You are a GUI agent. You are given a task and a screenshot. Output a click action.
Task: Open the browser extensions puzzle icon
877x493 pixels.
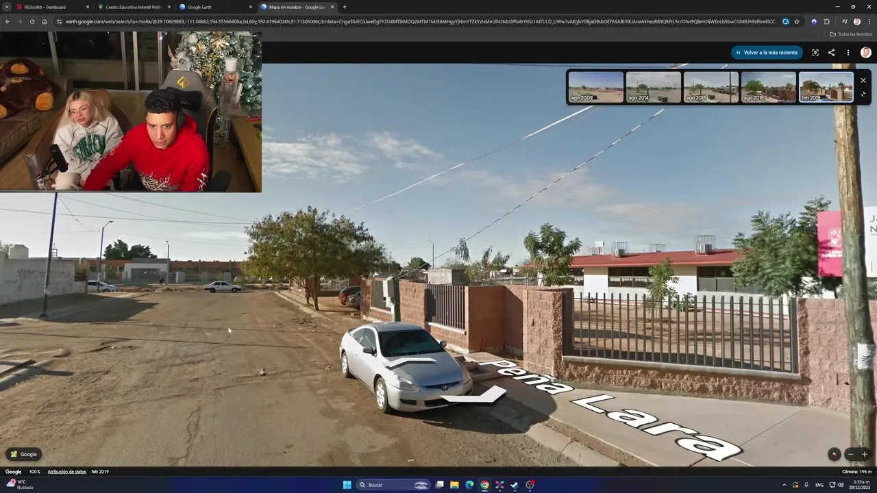pyautogui.click(x=826, y=21)
